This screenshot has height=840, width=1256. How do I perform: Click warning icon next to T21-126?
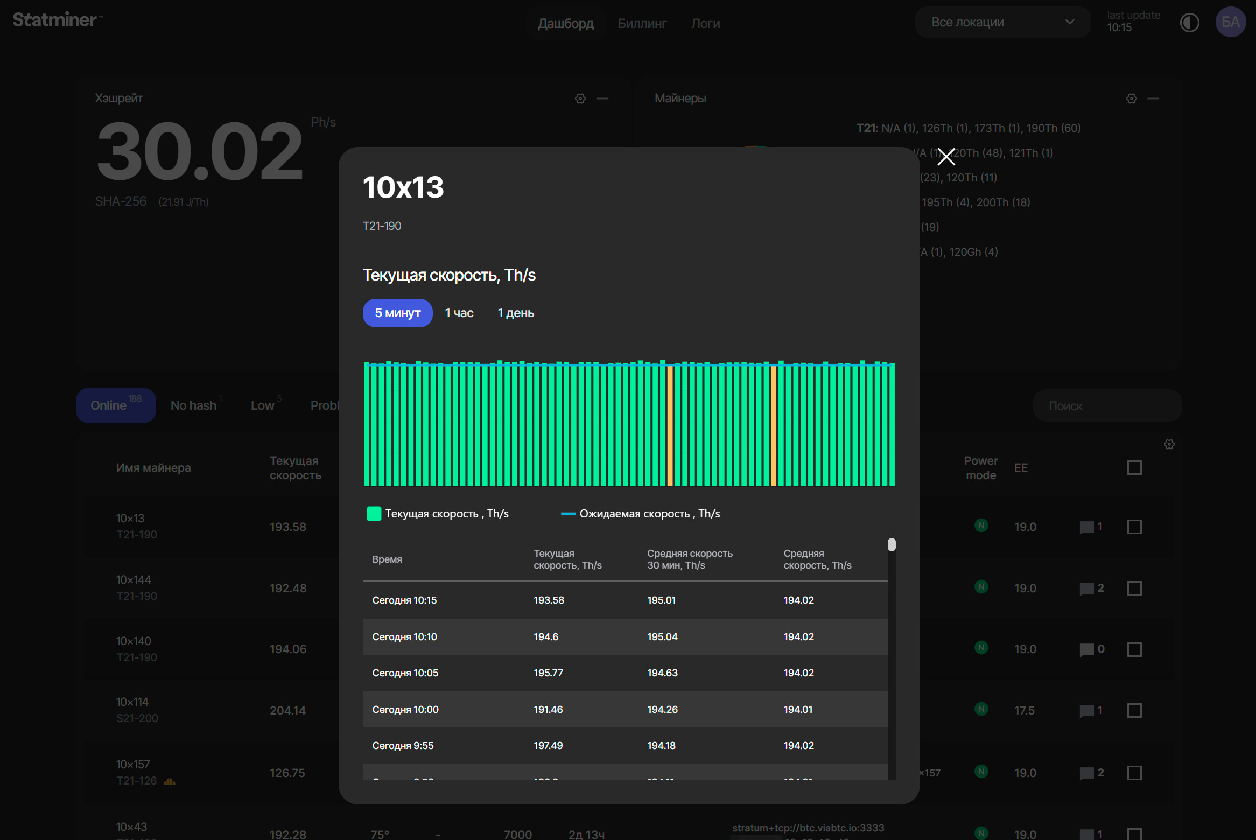pyautogui.click(x=169, y=781)
